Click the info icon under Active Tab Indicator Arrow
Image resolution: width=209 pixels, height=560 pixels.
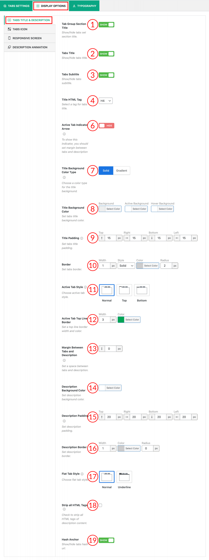(64, 134)
